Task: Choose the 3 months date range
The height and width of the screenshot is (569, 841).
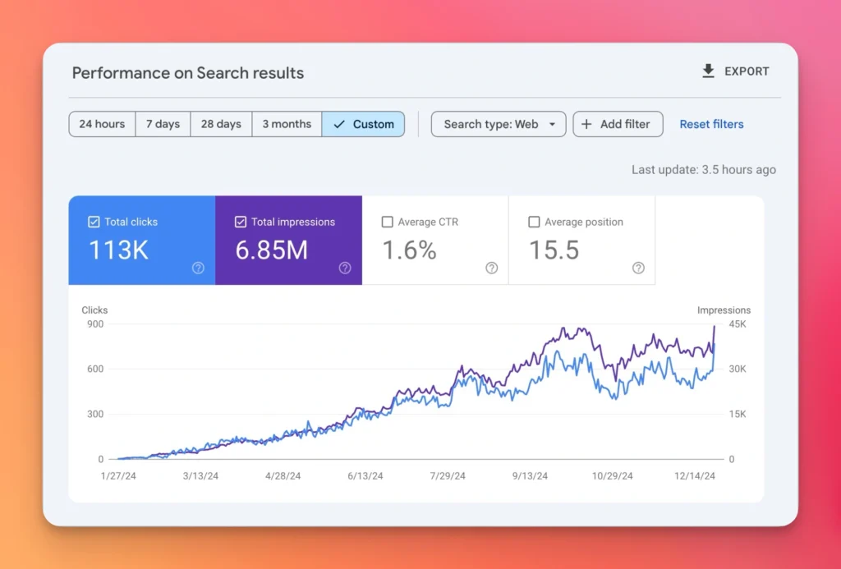Action: (287, 124)
